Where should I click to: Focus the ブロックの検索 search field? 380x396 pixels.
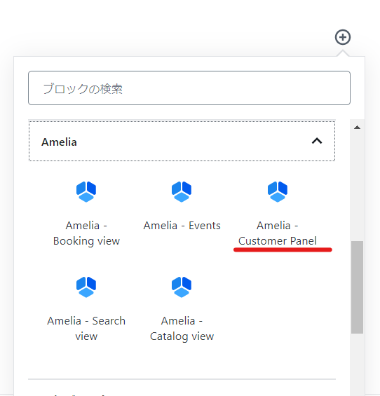coord(189,88)
